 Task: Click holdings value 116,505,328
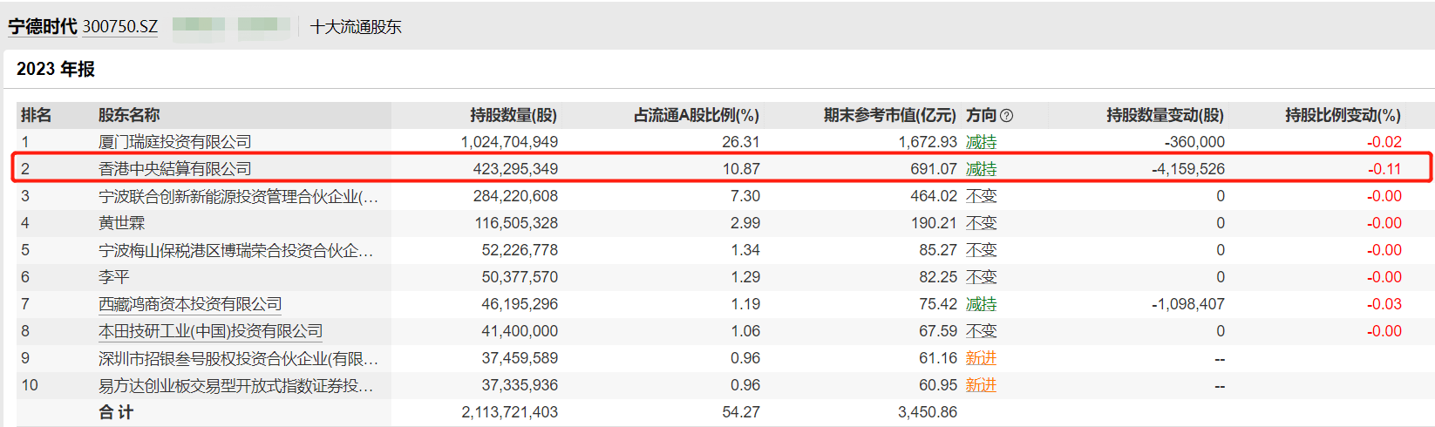(516, 223)
